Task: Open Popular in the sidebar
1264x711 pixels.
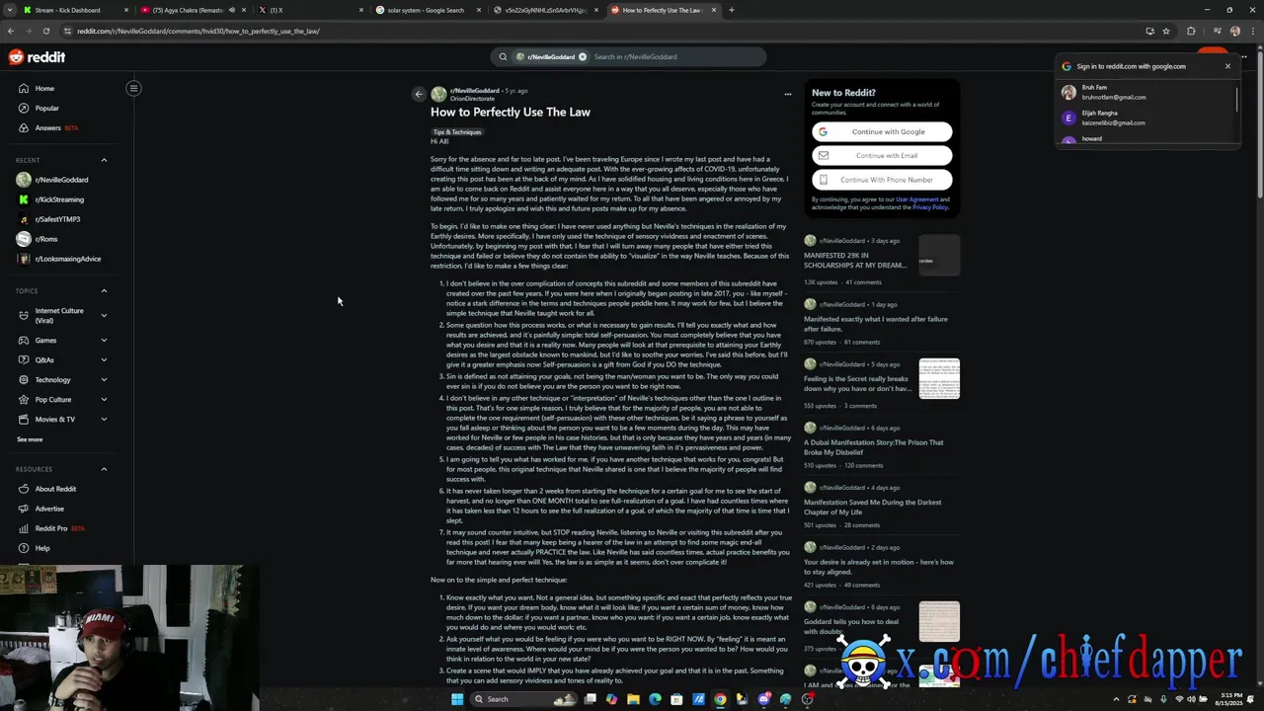Action: (67, 108)
